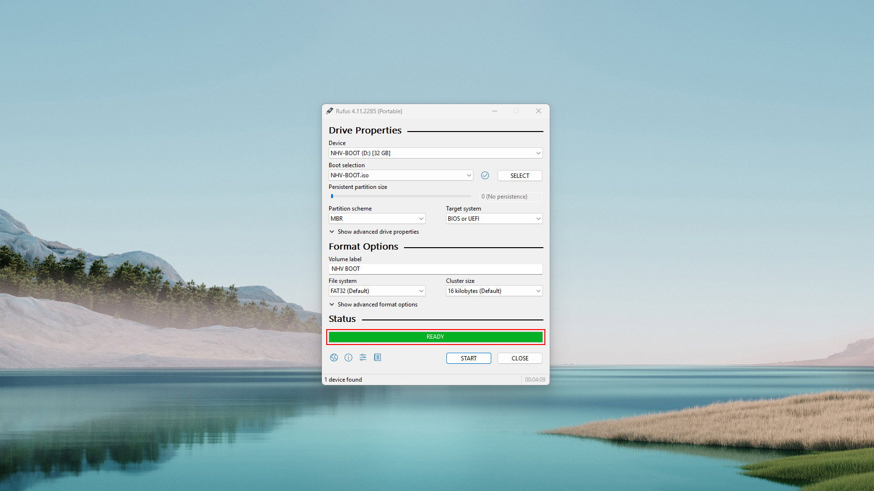
Task: Expand advanced drive properties
Action: (374, 232)
